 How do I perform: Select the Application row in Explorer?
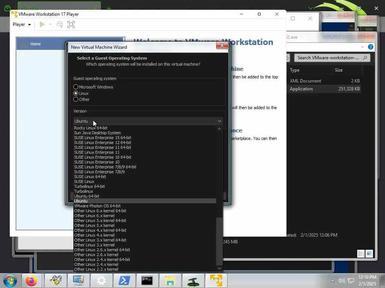(x=324, y=89)
